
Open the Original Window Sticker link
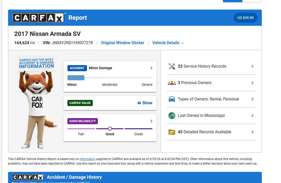[123, 43]
